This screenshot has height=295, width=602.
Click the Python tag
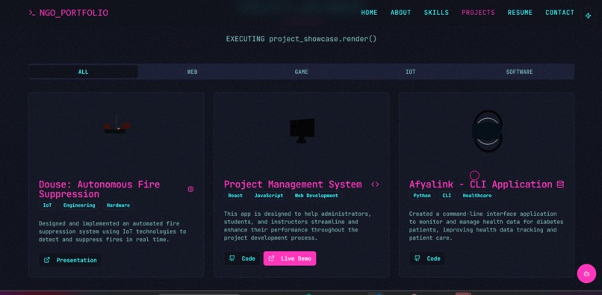point(422,196)
